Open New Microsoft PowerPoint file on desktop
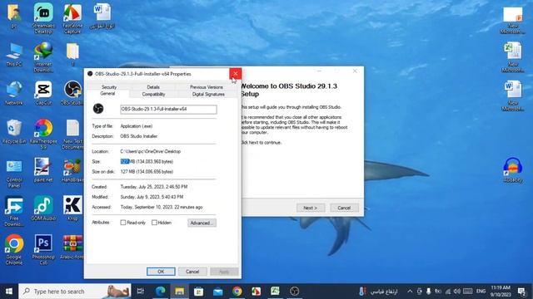This screenshot has height=299, width=533. pyautogui.click(x=513, y=20)
